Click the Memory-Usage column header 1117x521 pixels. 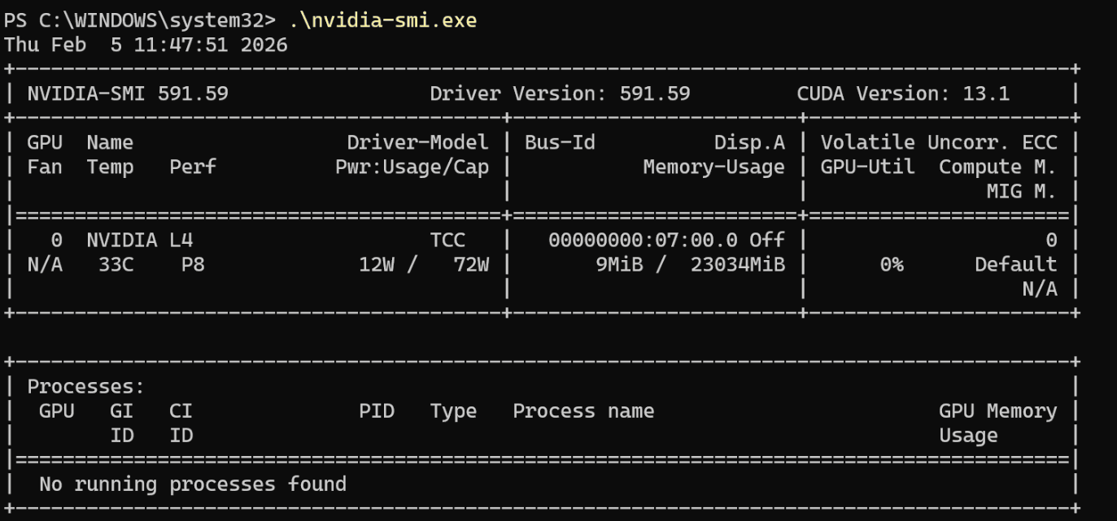click(x=713, y=167)
